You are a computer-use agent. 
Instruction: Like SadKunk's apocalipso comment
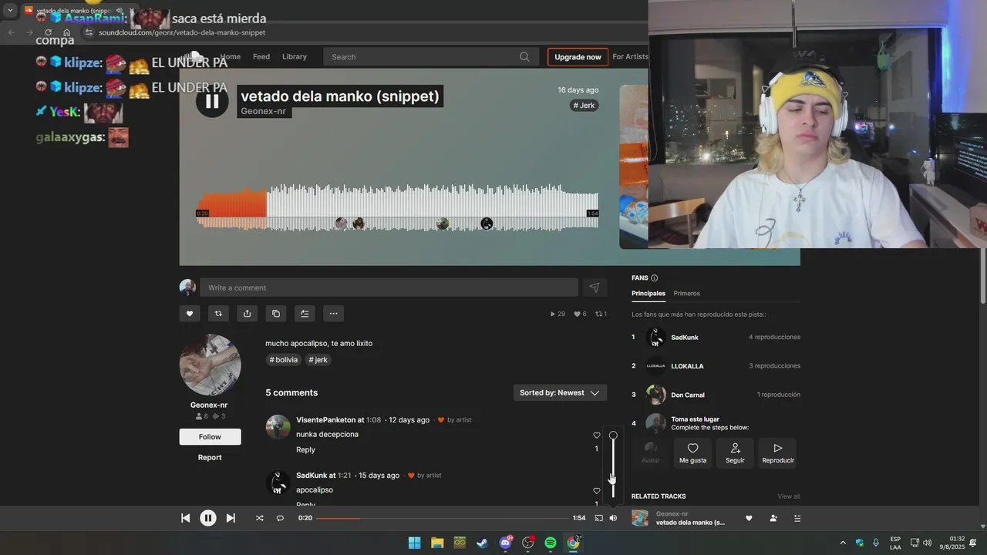tap(596, 491)
